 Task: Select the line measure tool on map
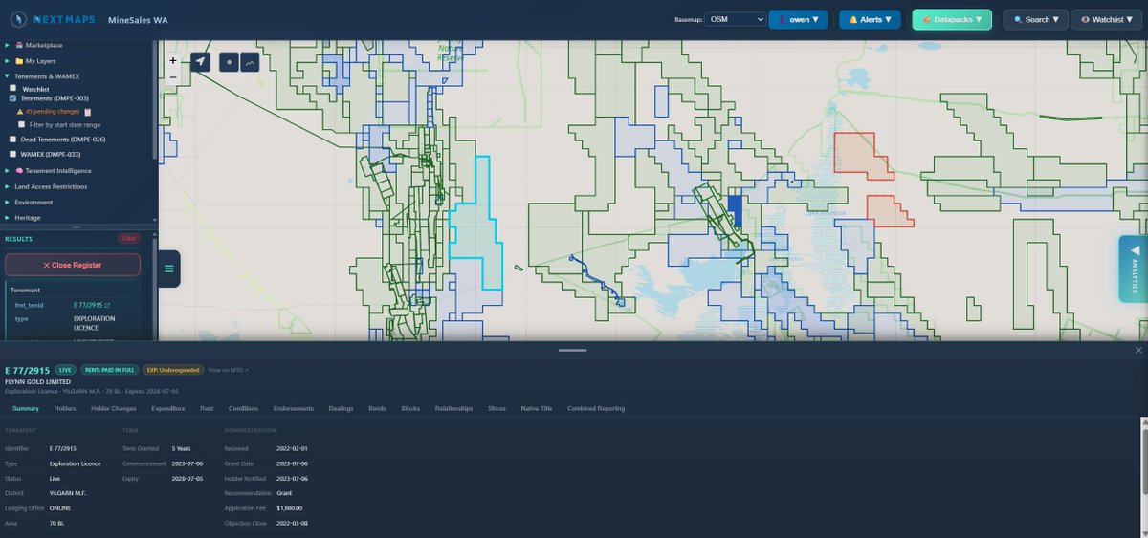tap(250, 62)
